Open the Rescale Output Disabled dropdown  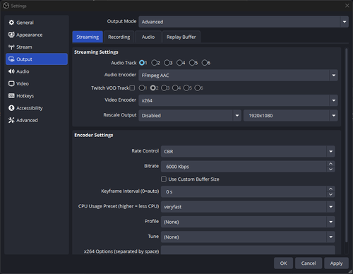tap(190, 116)
